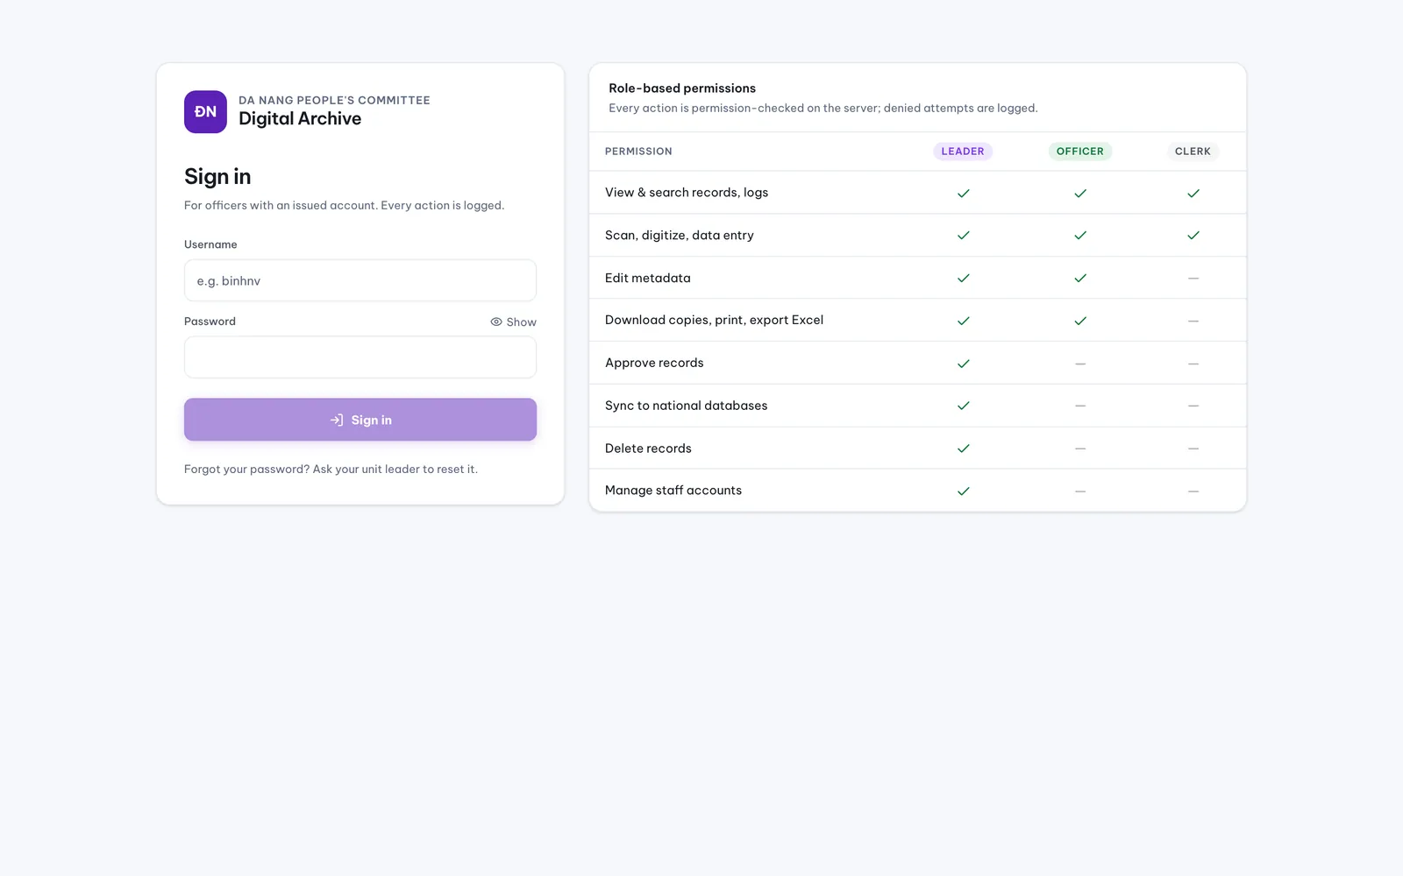Image resolution: width=1403 pixels, height=876 pixels.
Task: Focus the Password input field
Action: (x=360, y=357)
